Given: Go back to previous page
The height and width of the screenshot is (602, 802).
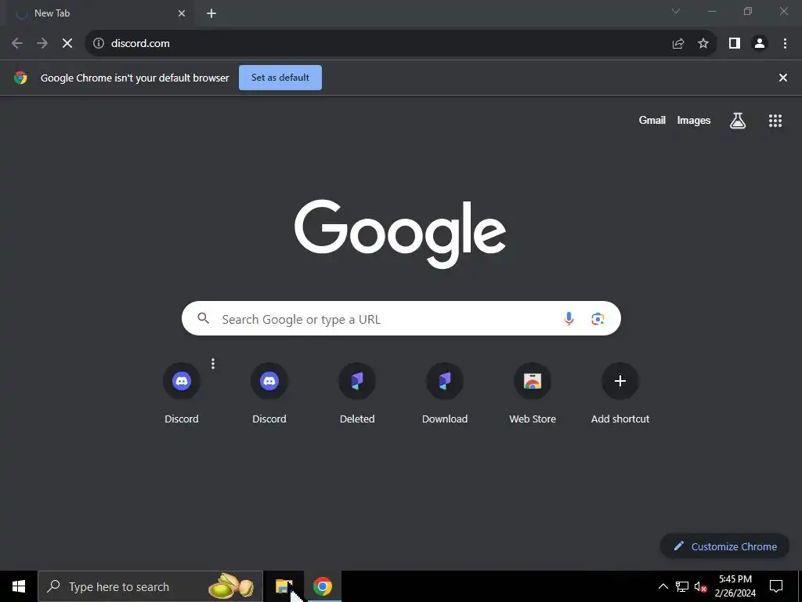Looking at the screenshot, I should click(17, 44).
